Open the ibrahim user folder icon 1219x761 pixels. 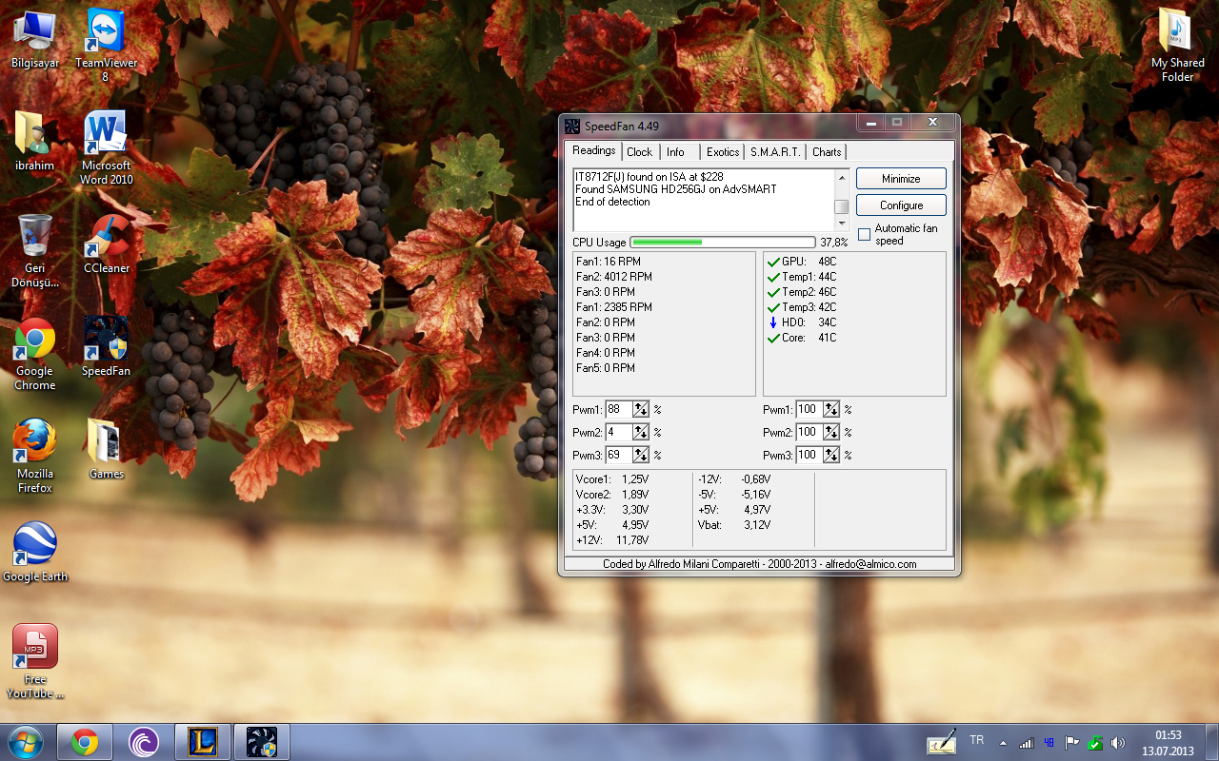click(x=35, y=141)
